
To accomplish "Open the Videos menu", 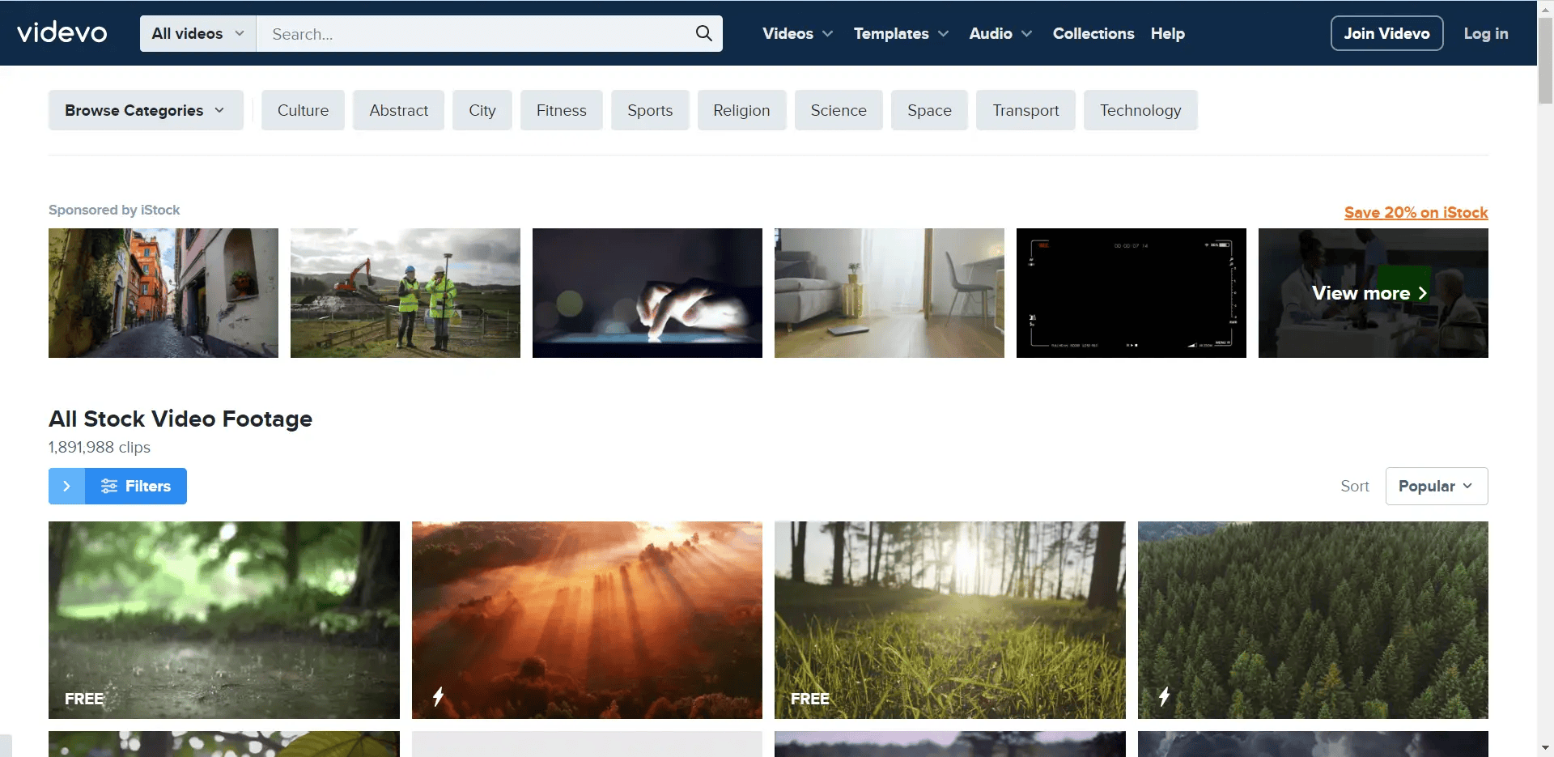I will coord(797,33).
